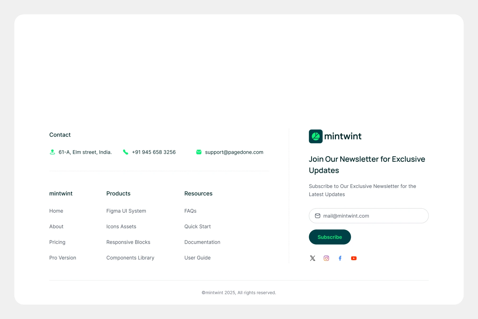Click the X (Twitter) social icon
This screenshot has width=478, height=319.
(313, 258)
